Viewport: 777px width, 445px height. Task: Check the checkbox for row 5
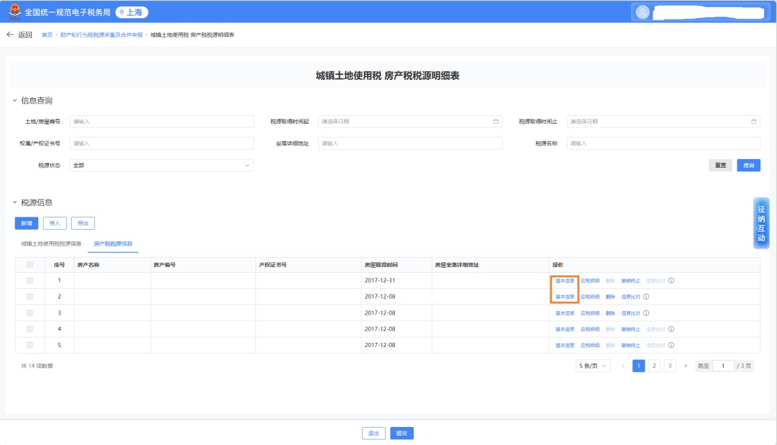tap(29, 345)
